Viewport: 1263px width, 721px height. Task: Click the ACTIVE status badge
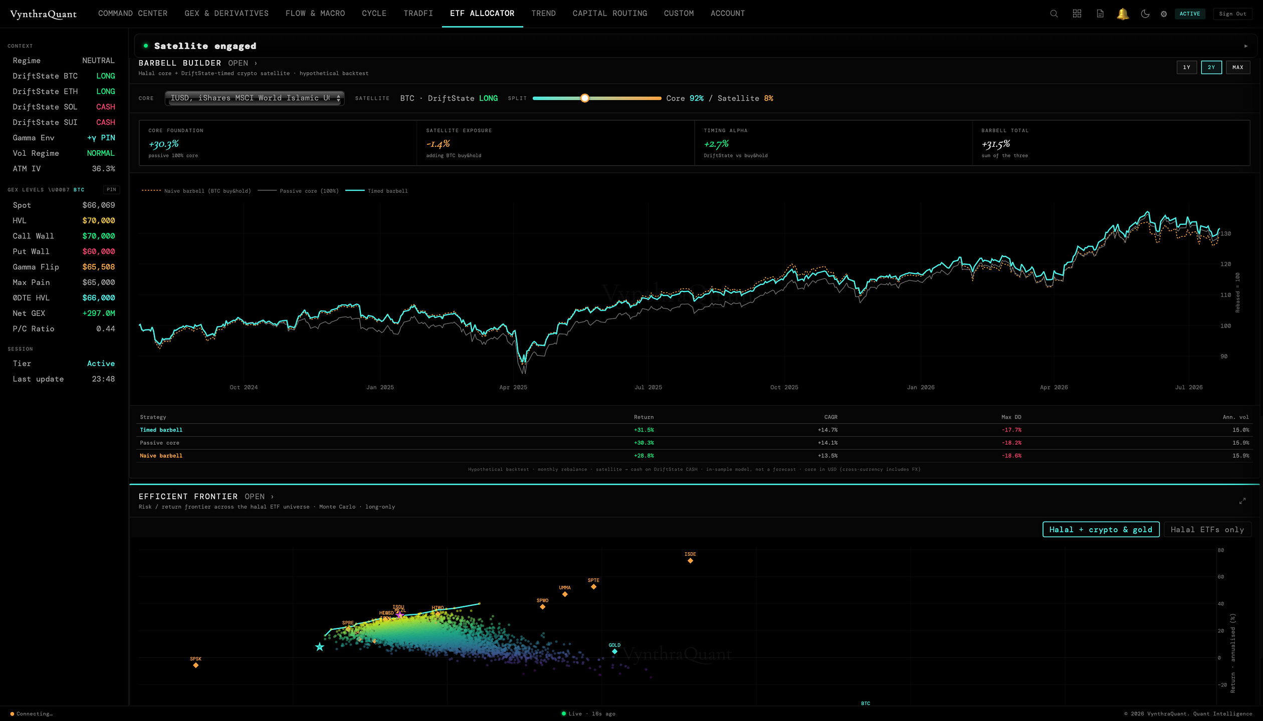[1189, 14]
